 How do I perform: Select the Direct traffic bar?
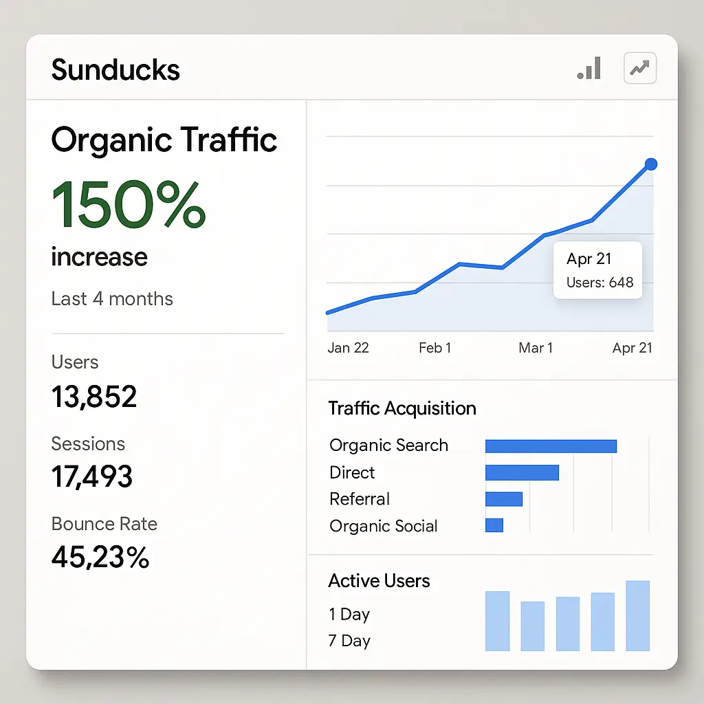point(522,472)
